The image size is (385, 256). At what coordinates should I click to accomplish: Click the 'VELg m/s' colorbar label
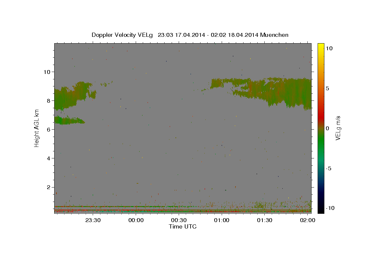(x=338, y=128)
